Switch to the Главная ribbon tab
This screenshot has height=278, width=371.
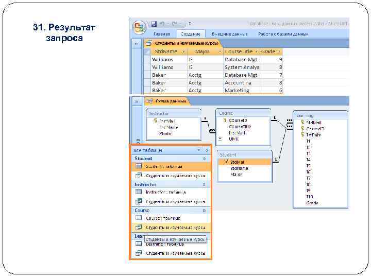coord(162,34)
